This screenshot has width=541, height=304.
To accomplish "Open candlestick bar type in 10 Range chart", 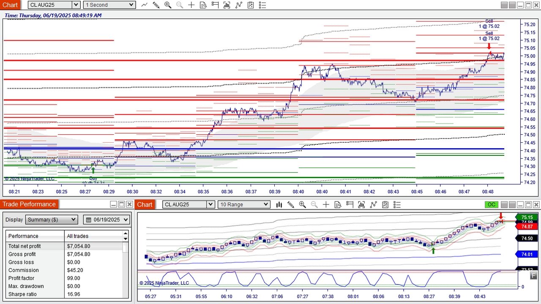I will [x=279, y=204].
